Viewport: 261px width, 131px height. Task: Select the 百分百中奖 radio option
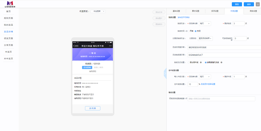click(189, 63)
